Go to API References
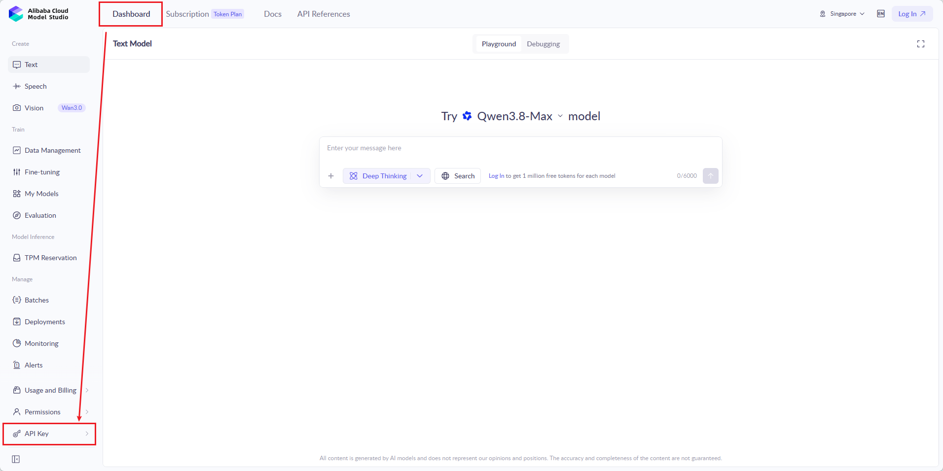Viewport: 943px width, 471px height. pos(324,14)
